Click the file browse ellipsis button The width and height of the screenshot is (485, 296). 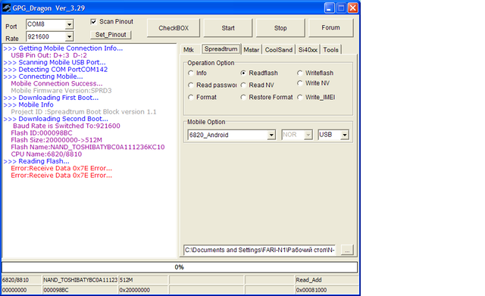pos(347,250)
